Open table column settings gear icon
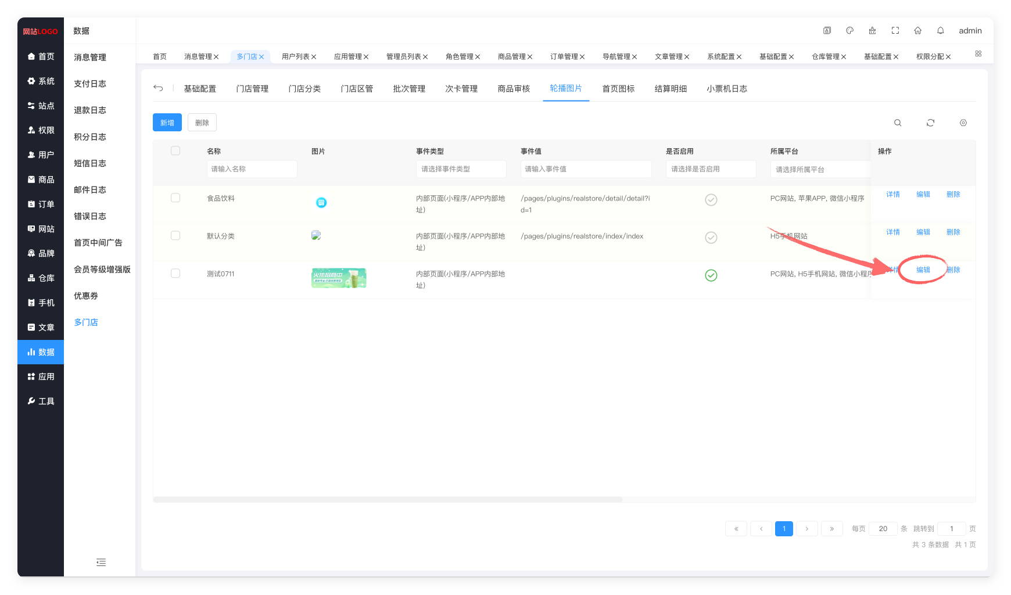Image resolution: width=1011 pixels, height=595 pixels. click(x=963, y=123)
